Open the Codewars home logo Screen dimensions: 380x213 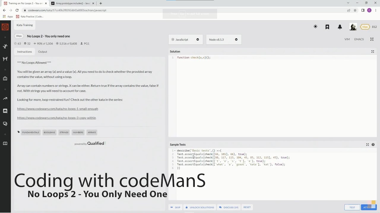point(5,27)
